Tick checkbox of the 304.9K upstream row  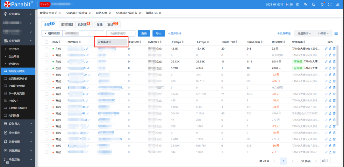pyautogui.click(x=46, y=113)
